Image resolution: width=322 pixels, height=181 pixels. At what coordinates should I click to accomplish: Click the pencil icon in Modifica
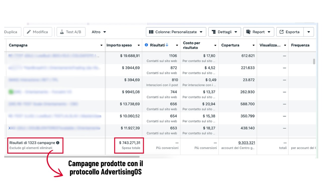point(29,32)
